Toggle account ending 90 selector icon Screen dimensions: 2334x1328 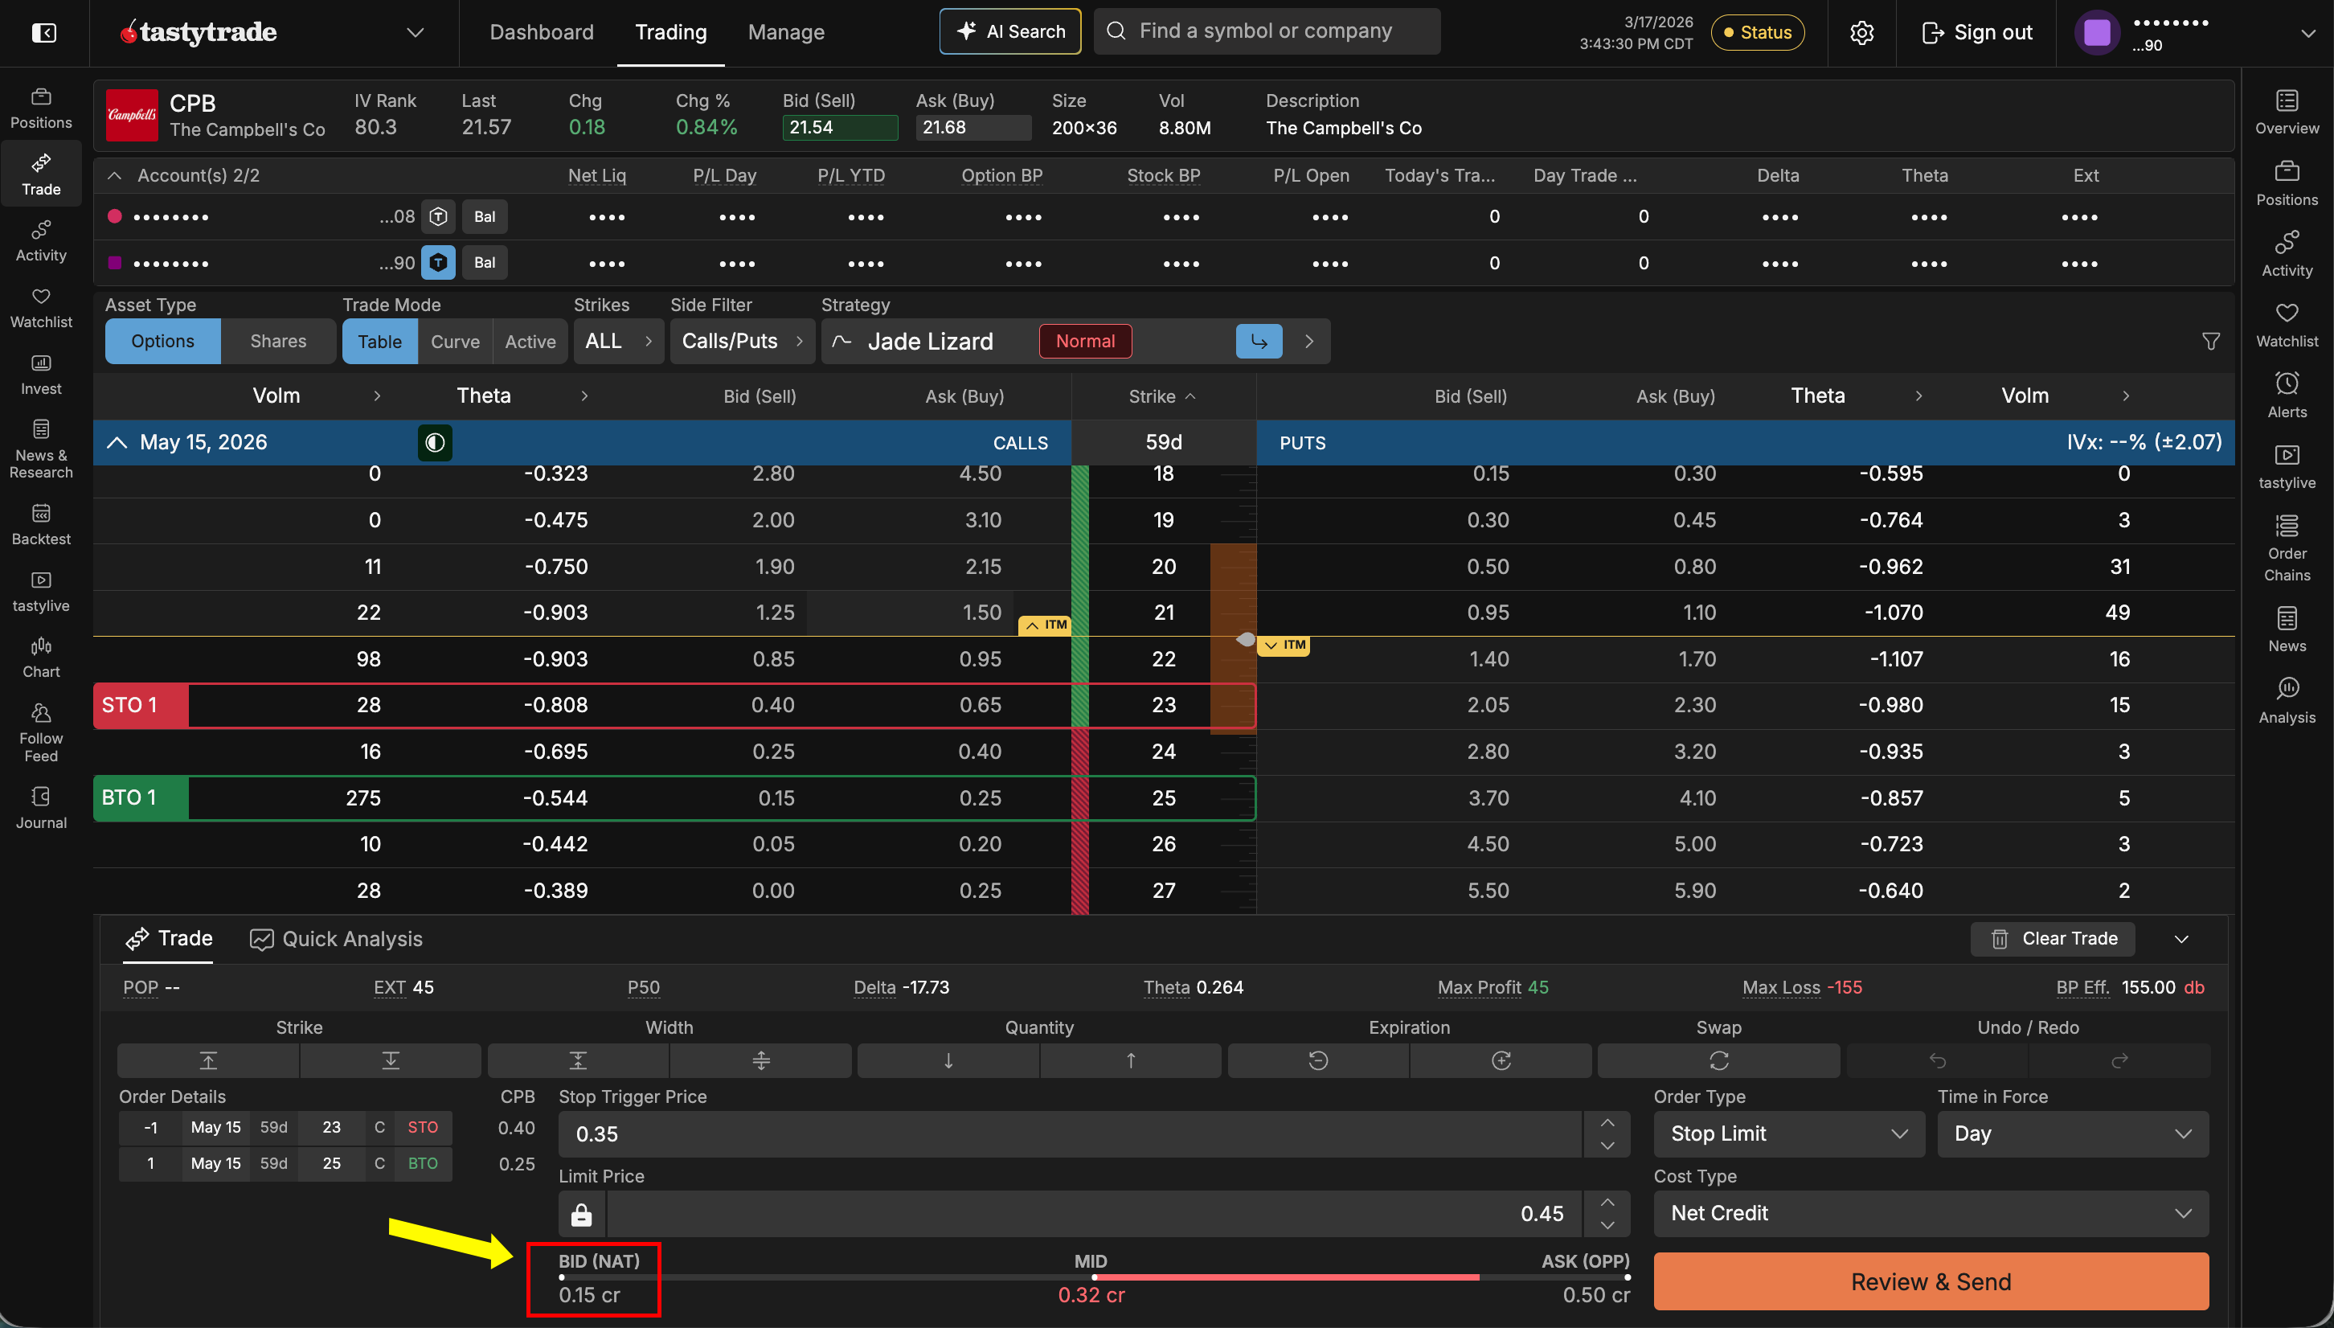[x=439, y=263]
